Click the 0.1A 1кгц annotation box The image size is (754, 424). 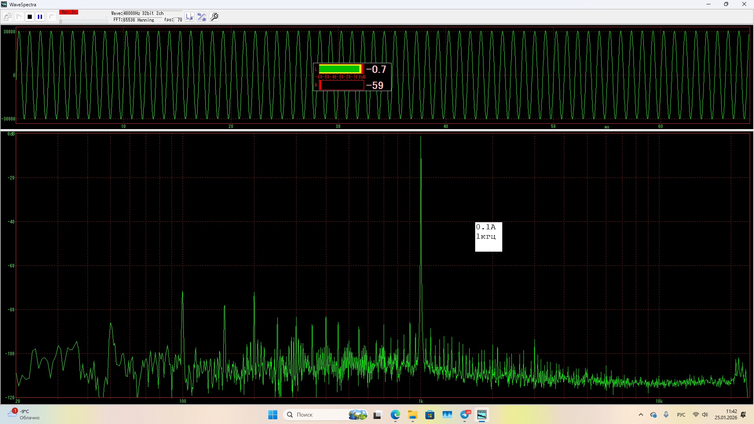pyautogui.click(x=488, y=237)
